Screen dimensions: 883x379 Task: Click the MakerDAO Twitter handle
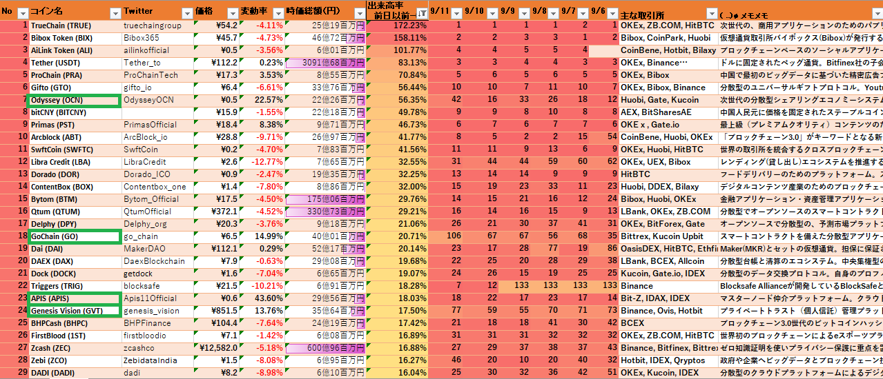point(144,249)
